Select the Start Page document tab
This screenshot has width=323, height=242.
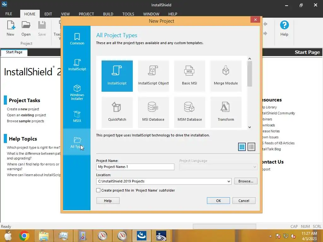click(x=14, y=52)
